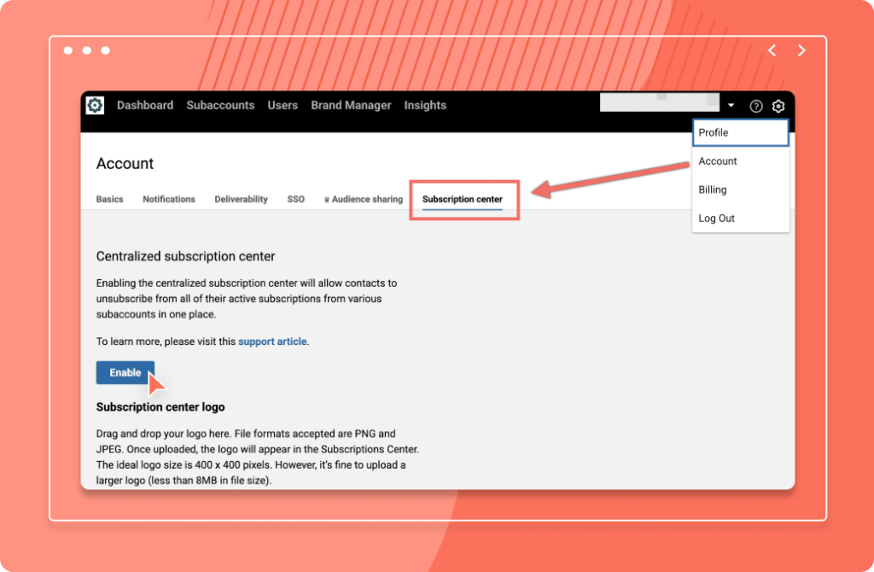The height and width of the screenshot is (572, 874).
Task: Open the Dashboard nav item
Action: tap(145, 105)
